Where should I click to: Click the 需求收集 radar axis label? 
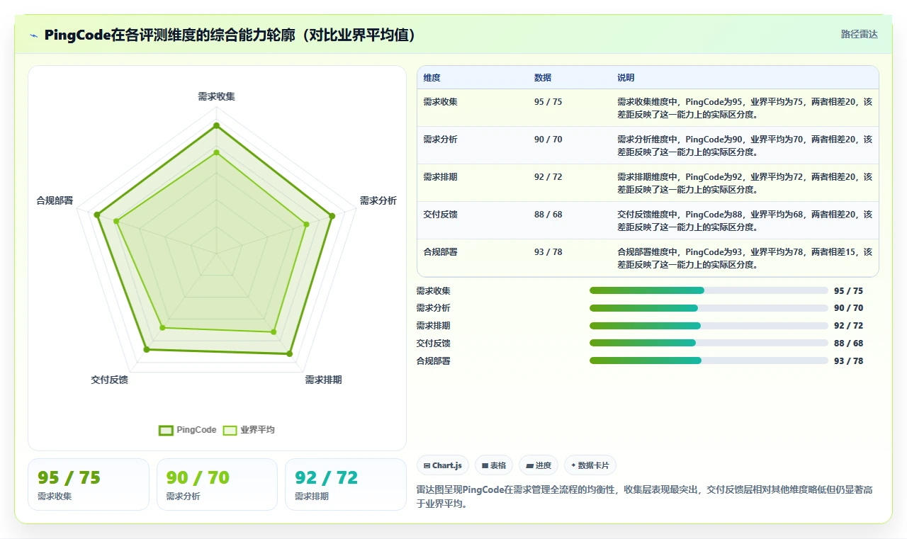point(216,97)
